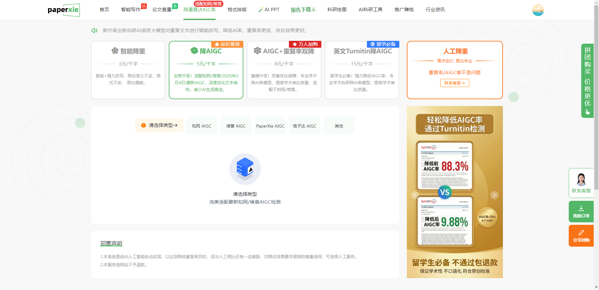Open AI科研工具 menu item
The height and width of the screenshot is (290, 599).
coord(370,10)
